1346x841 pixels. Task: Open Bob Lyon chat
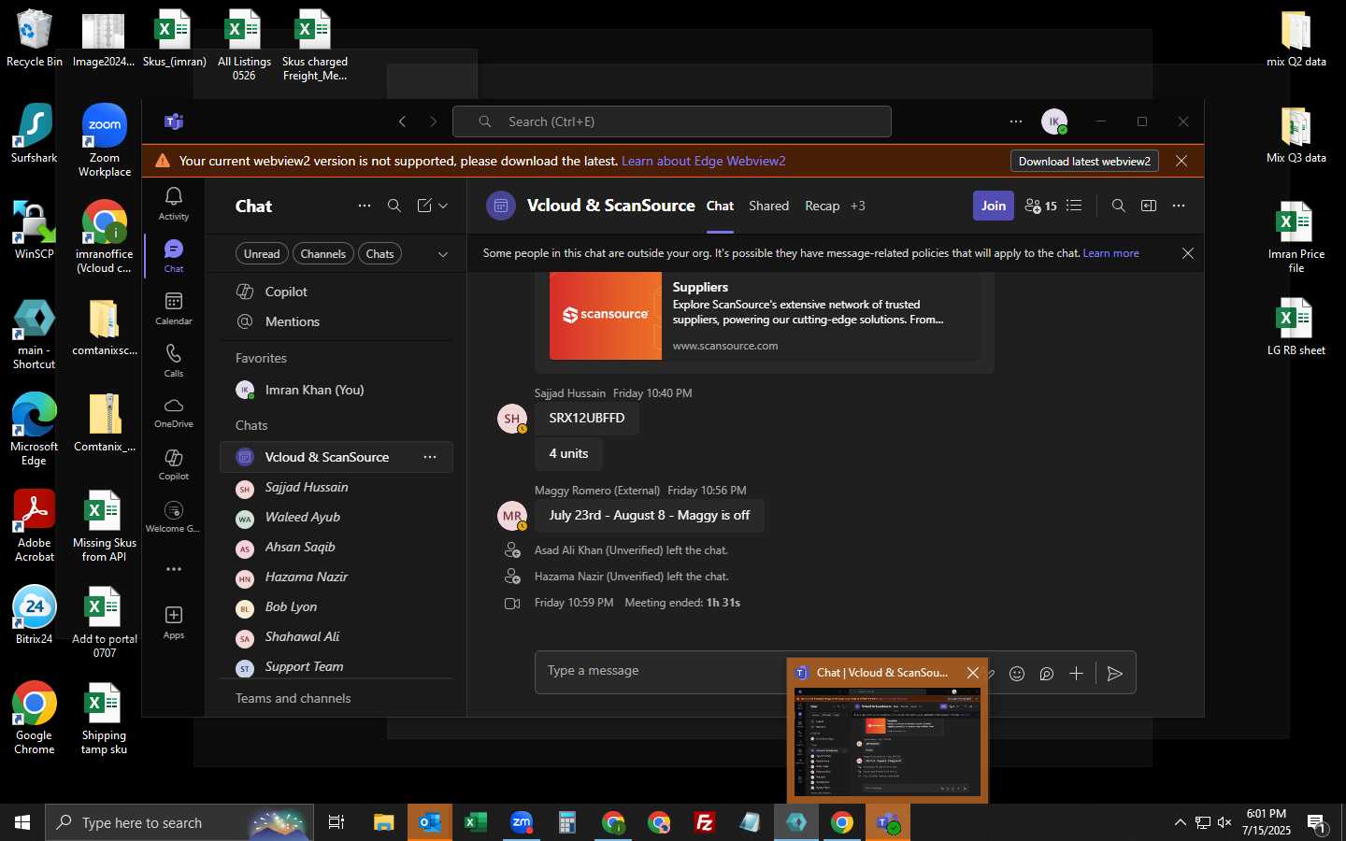(x=336, y=606)
